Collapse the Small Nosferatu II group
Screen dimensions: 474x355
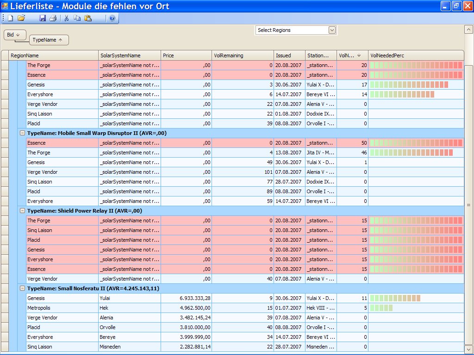(22, 288)
